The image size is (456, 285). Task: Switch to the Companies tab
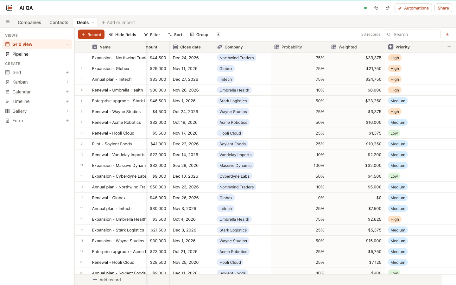point(29,22)
